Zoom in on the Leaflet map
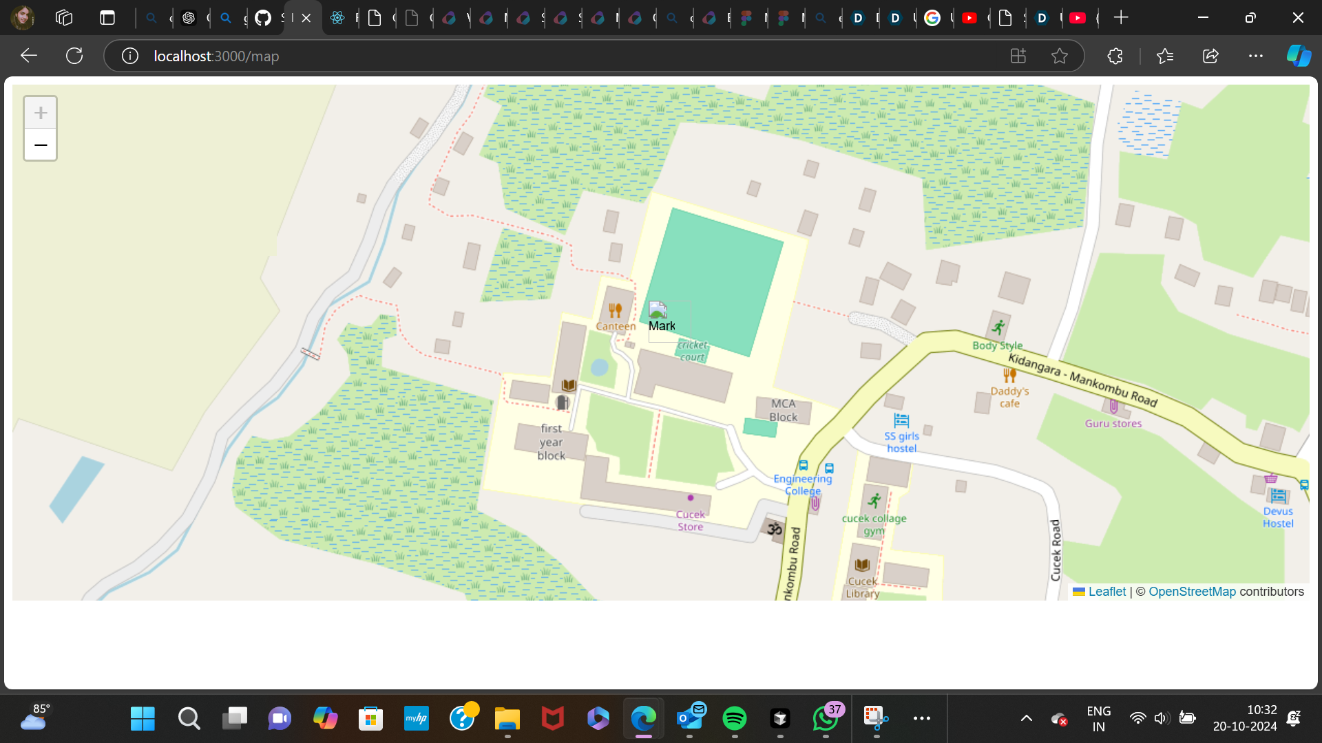The height and width of the screenshot is (743, 1322). click(x=41, y=113)
